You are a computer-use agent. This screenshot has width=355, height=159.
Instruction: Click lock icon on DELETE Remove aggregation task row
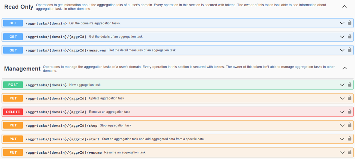point(350,112)
